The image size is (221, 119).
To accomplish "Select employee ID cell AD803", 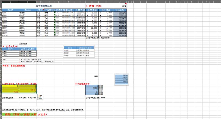I will (10, 18).
